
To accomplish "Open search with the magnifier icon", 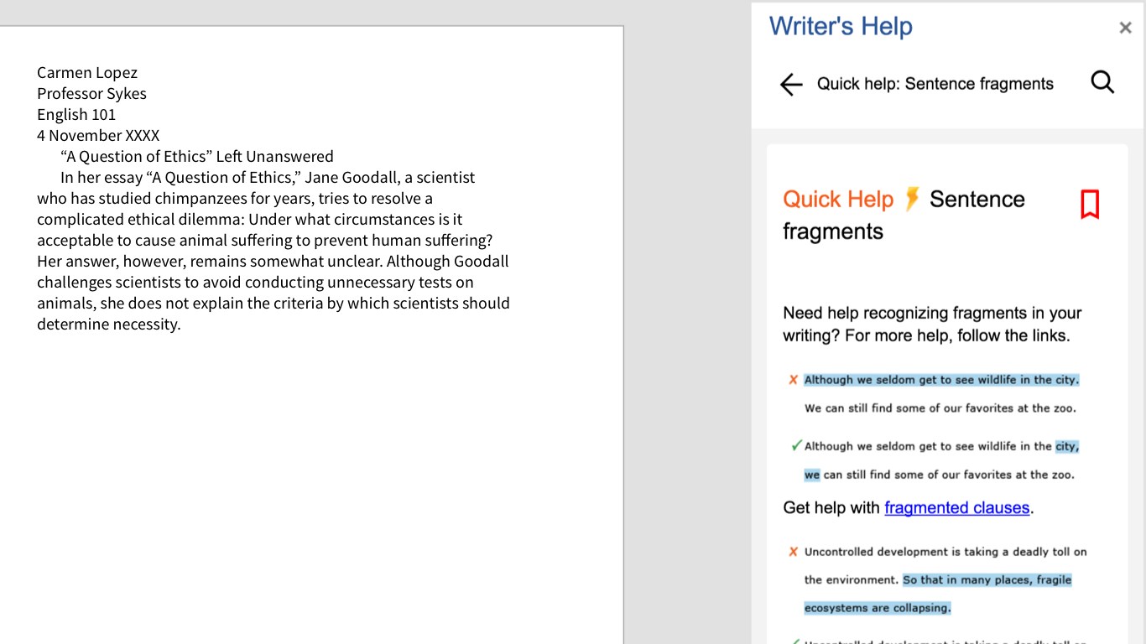I will pos(1102,82).
